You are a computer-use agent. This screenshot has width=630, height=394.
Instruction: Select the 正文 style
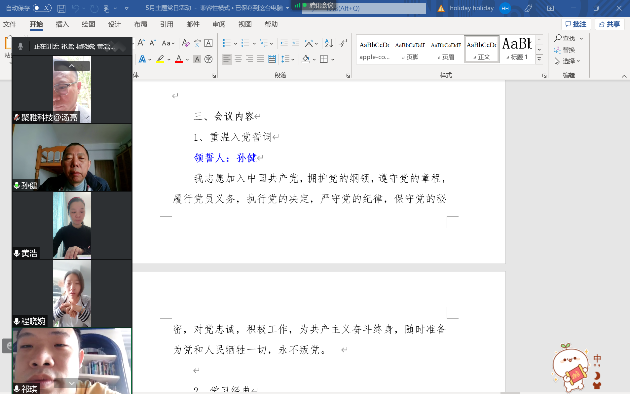482,50
